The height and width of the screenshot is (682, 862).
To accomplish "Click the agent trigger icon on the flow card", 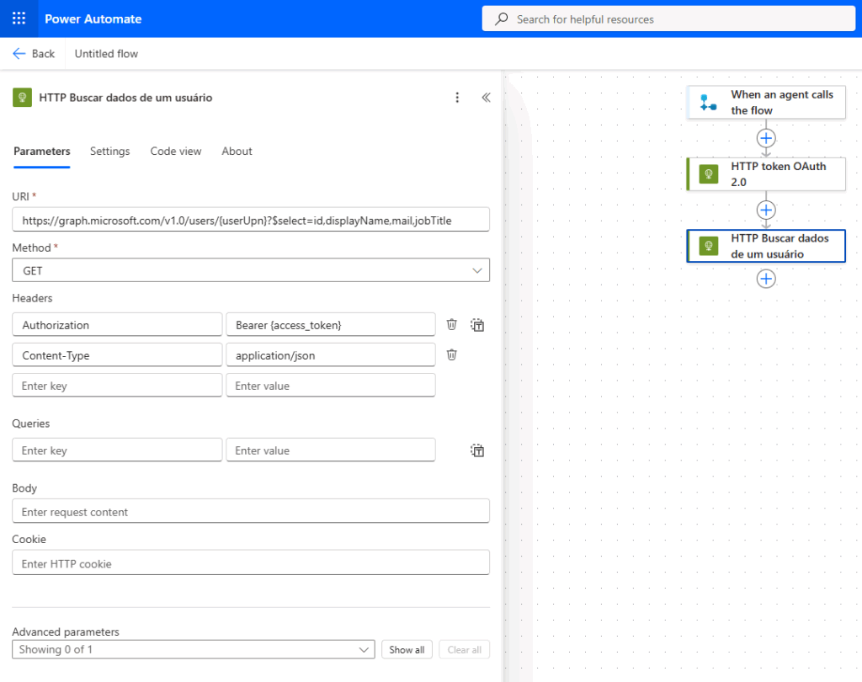I will click(709, 101).
